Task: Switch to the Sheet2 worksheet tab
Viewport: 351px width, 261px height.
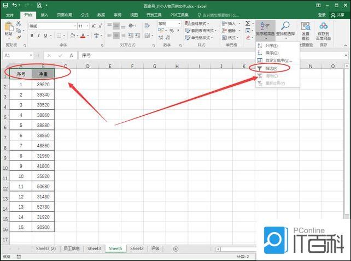Action: click(x=137, y=248)
